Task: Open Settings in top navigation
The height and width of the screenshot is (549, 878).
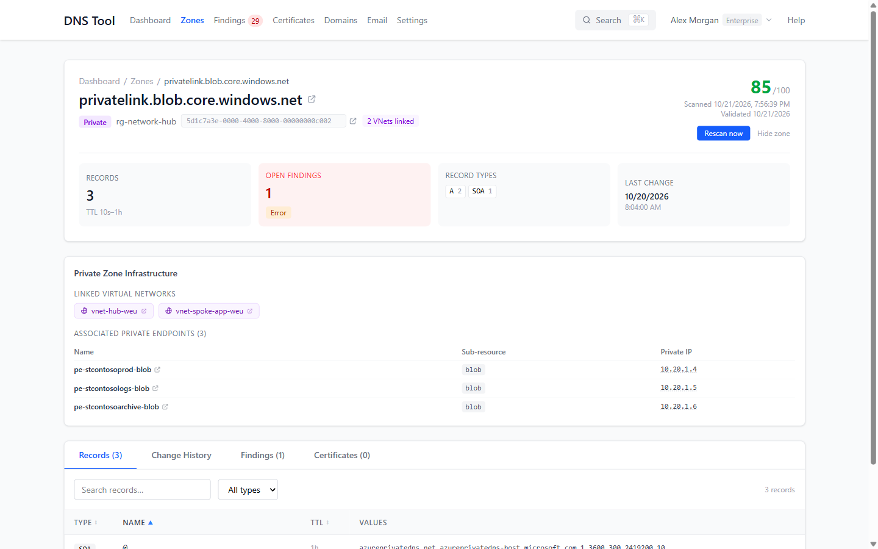Action: point(412,20)
